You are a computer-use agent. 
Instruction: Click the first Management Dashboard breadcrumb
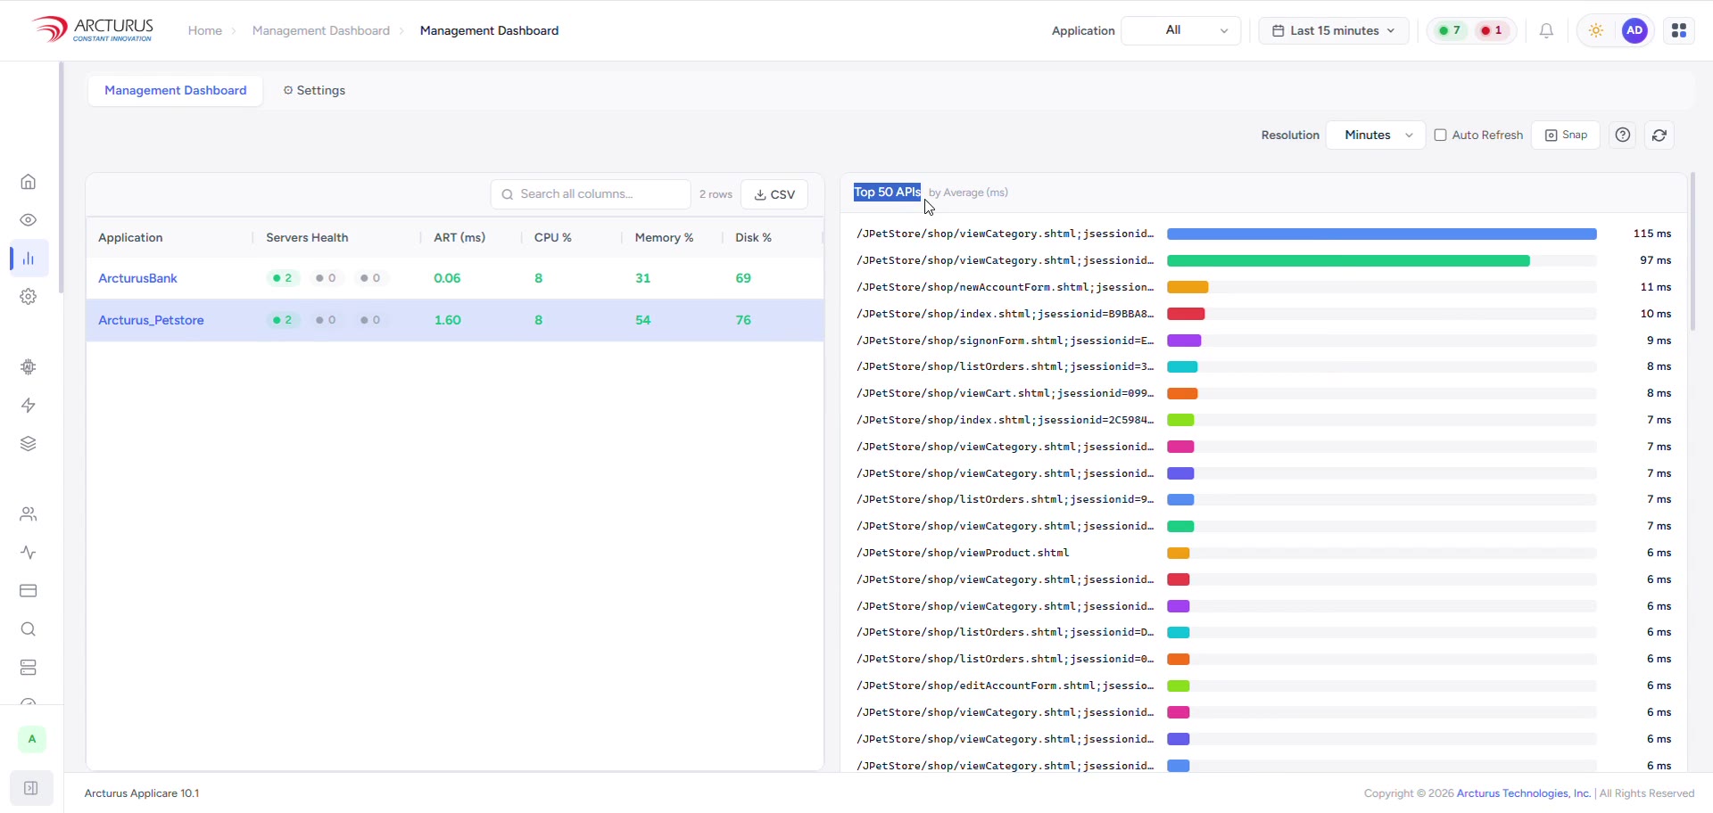321,30
